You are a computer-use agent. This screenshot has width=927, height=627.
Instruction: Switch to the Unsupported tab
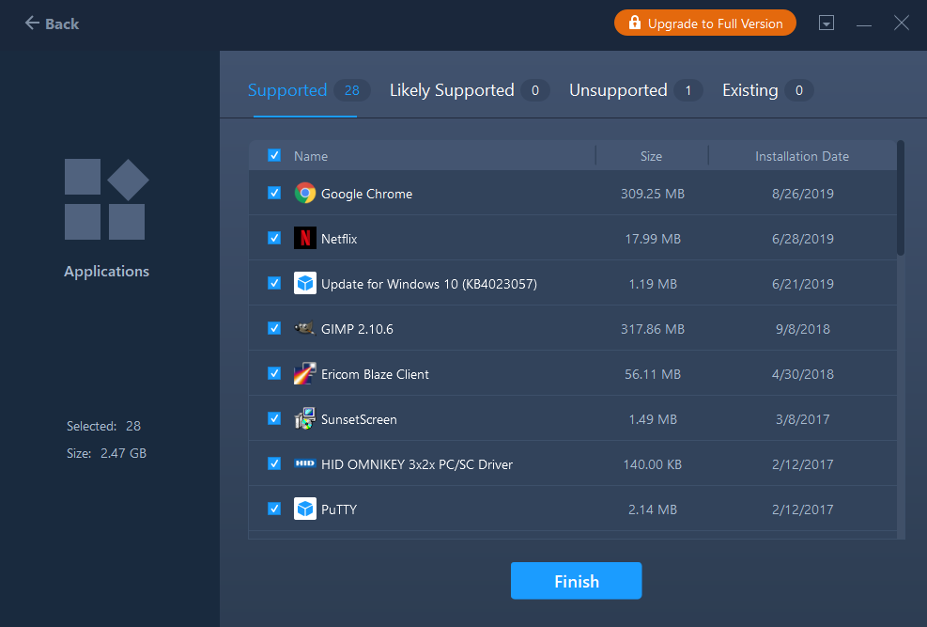pyautogui.click(x=618, y=90)
